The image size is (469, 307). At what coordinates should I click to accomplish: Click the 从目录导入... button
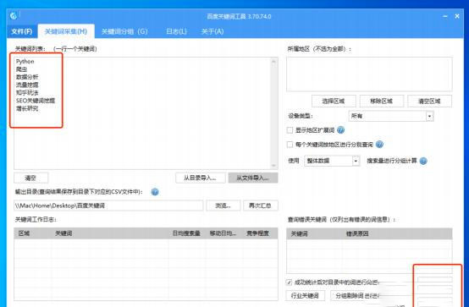(200, 178)
